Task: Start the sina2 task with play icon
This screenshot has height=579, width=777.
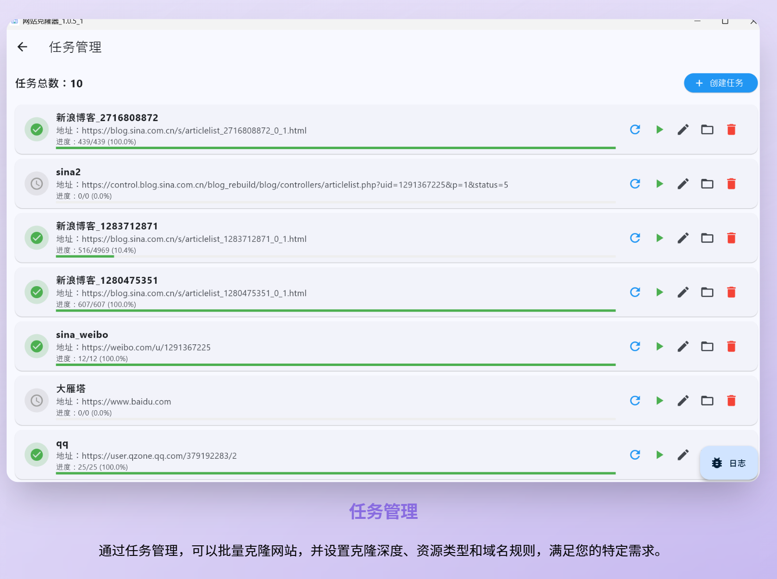Action: tap(660, 184)
